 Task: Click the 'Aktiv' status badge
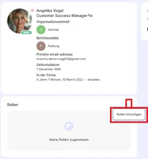tap(26, 33)
